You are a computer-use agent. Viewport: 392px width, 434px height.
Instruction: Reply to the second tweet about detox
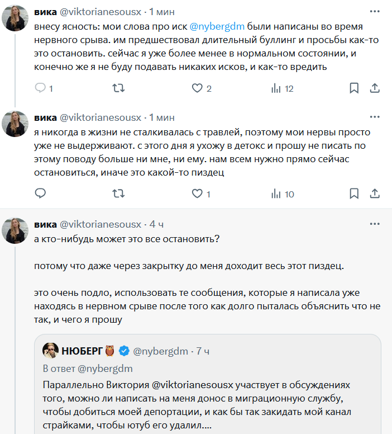tap(40, 194)
